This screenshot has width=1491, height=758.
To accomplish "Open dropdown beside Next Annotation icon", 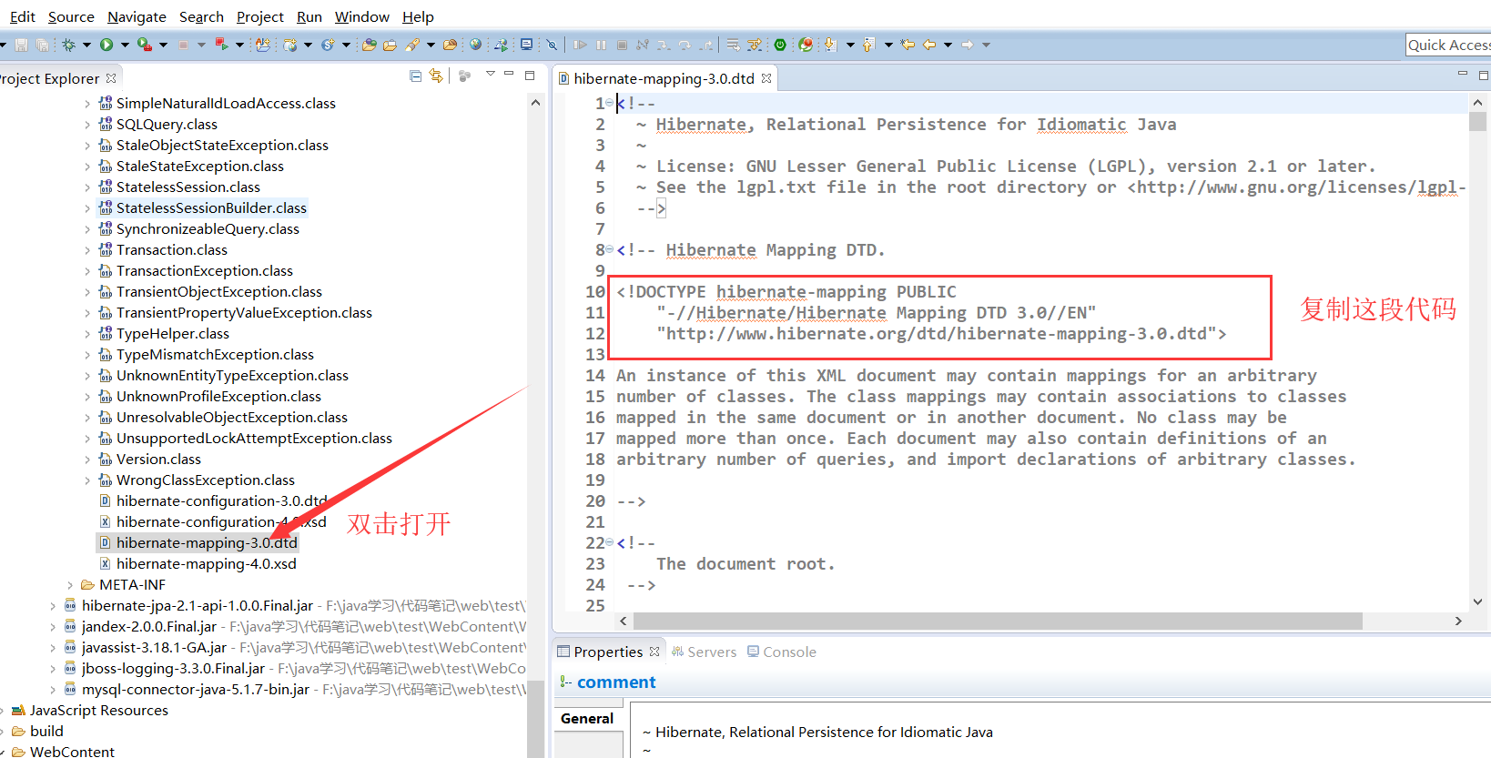I will [850, 45].
